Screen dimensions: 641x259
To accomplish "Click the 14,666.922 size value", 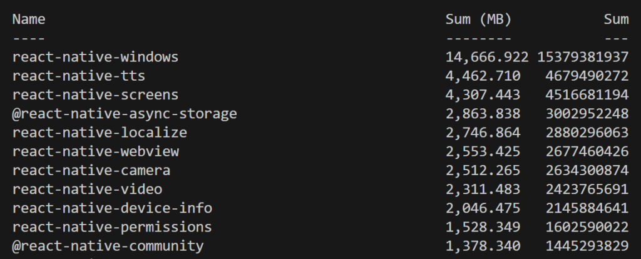I will click(x=487, y=57).
